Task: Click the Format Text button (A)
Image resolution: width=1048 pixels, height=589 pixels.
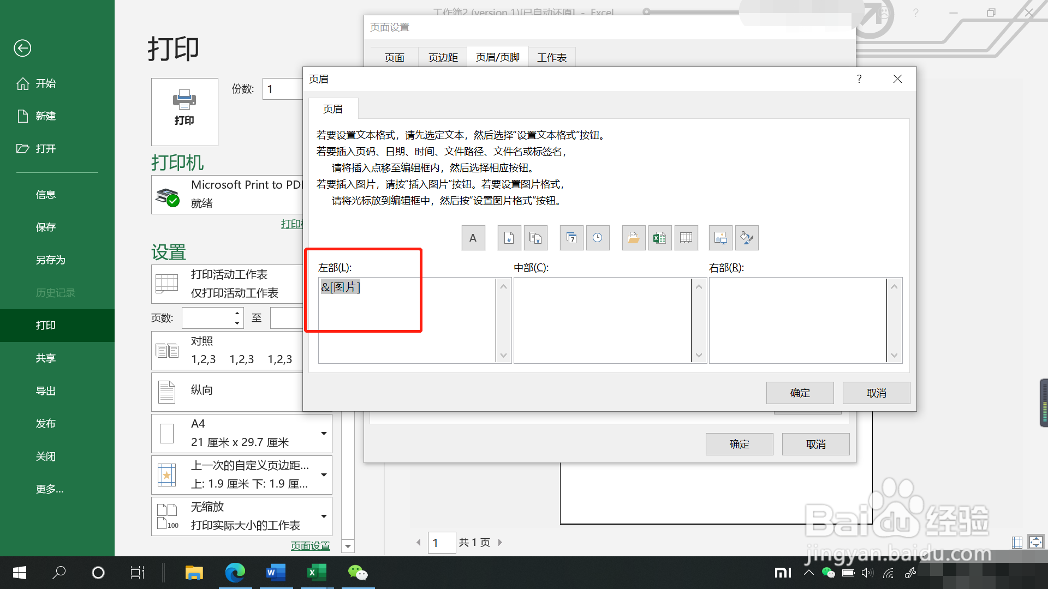Action: click(473, 238)
